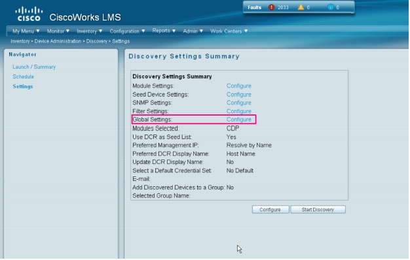Open the Admin menu
Screen dimensions: 410x260
pyautogui.click(x=193, y=31)
